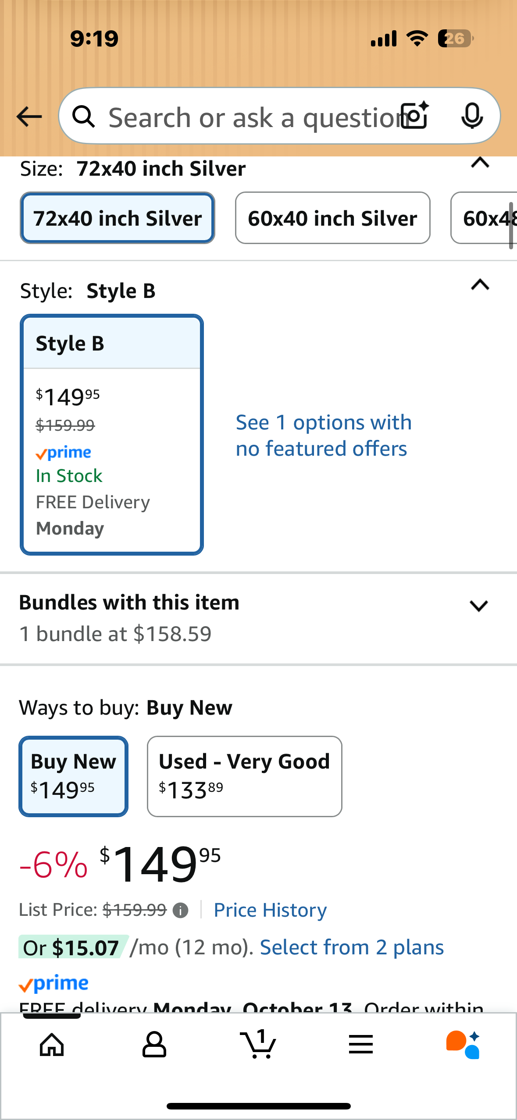Tap the search or ask a question field

tap(250, 117)
